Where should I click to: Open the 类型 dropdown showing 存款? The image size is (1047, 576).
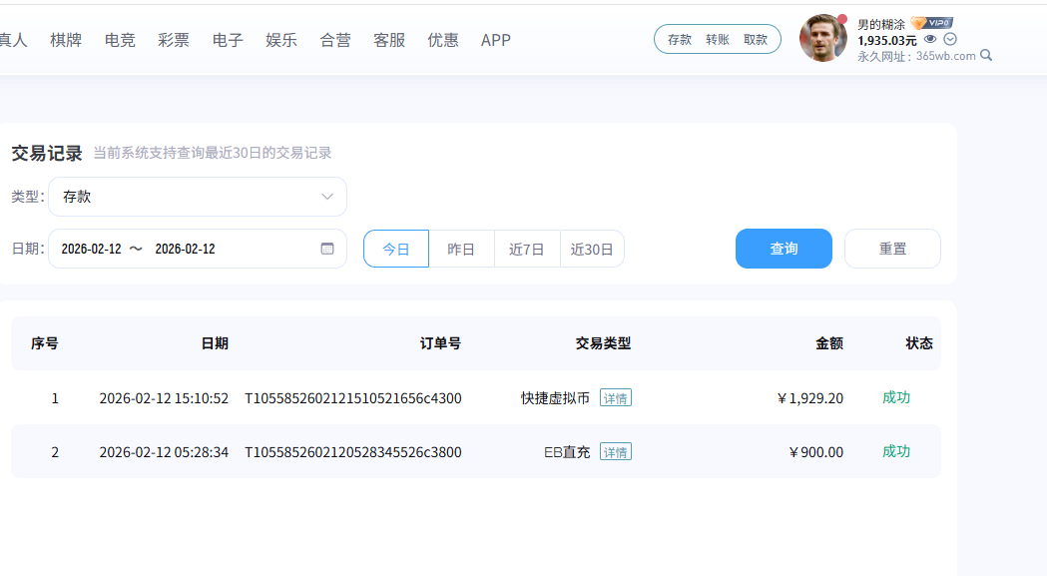198,197
